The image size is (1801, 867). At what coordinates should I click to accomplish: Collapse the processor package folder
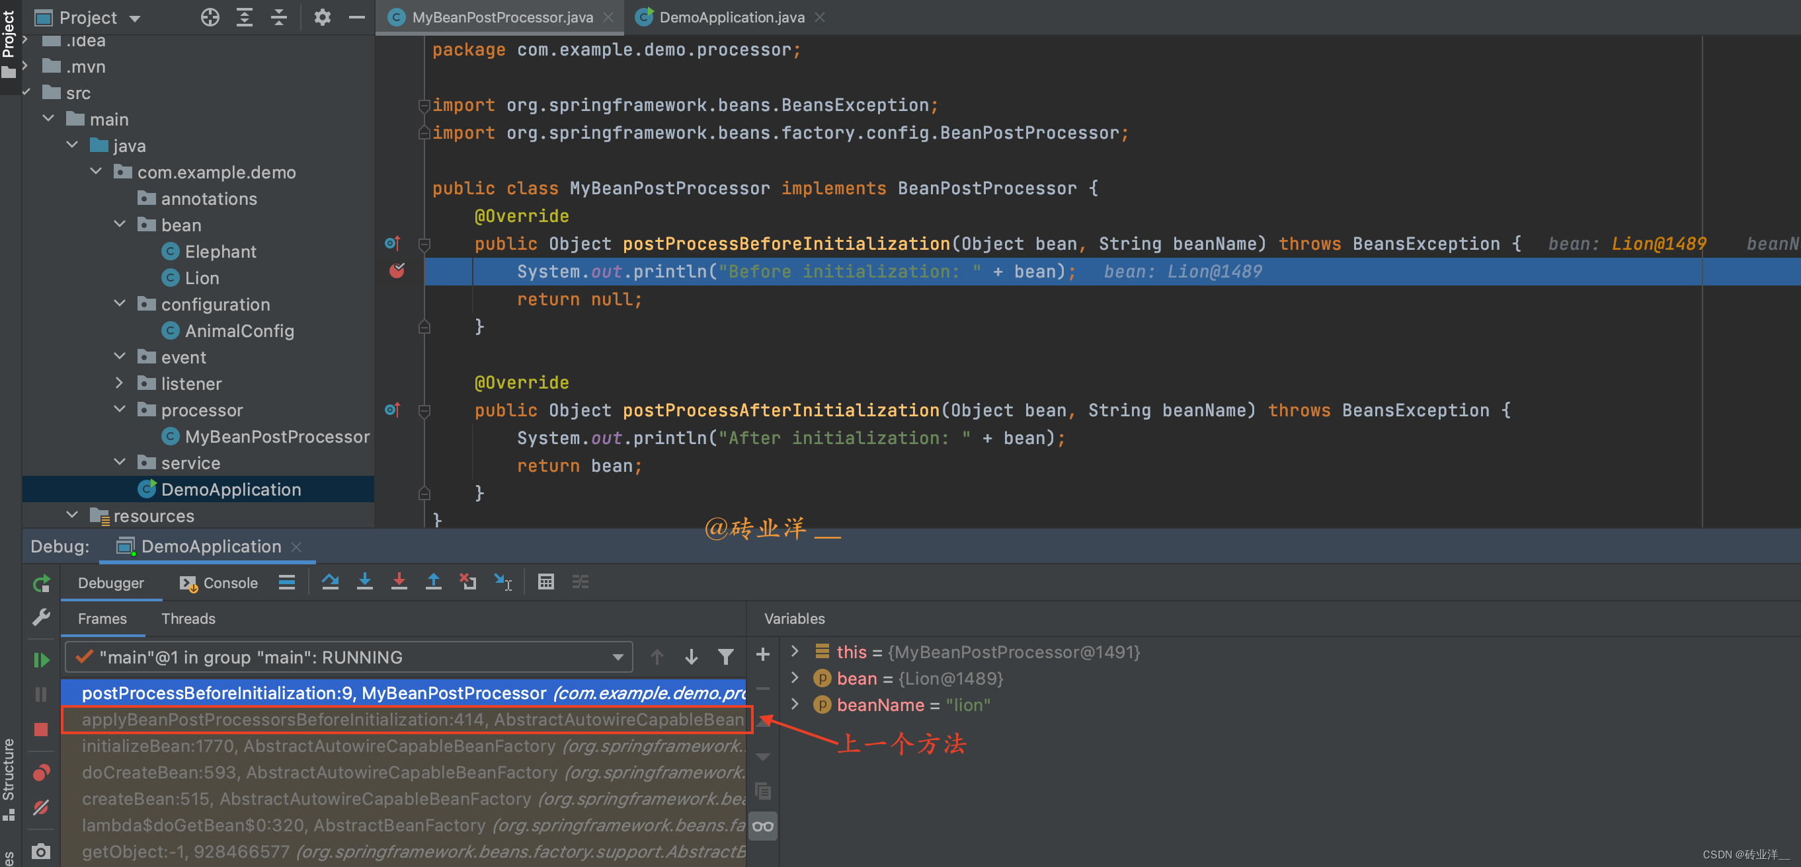tap(120, 410)
